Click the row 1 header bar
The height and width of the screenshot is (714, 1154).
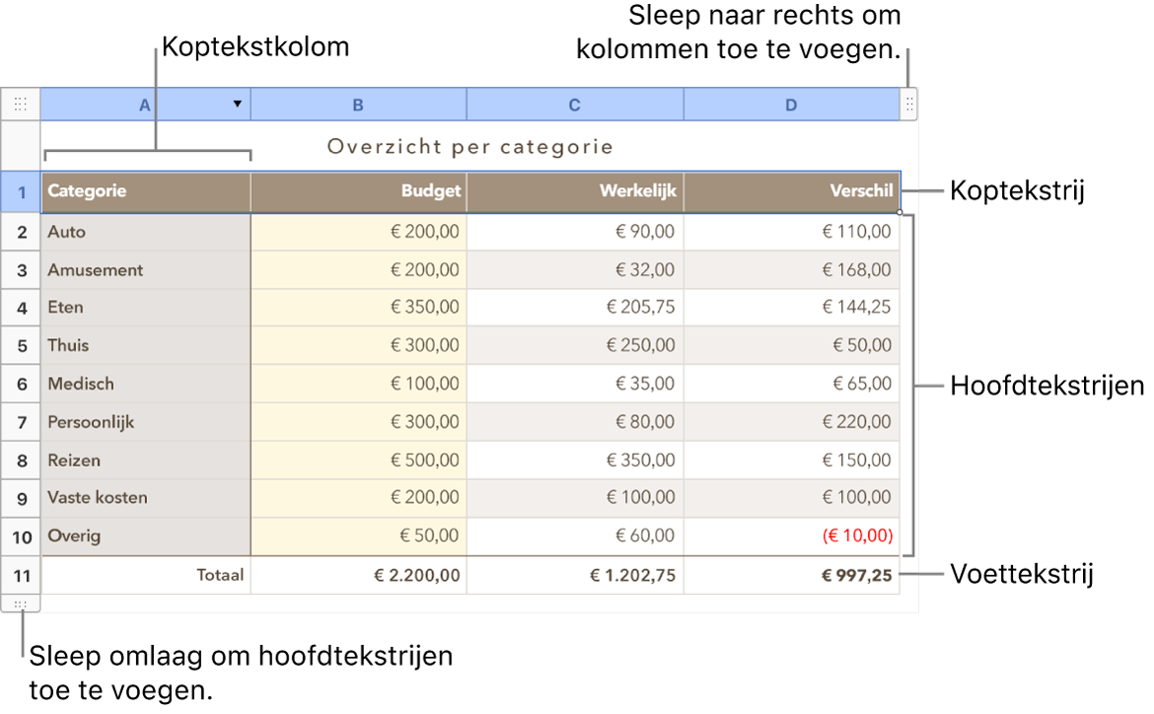21,191
